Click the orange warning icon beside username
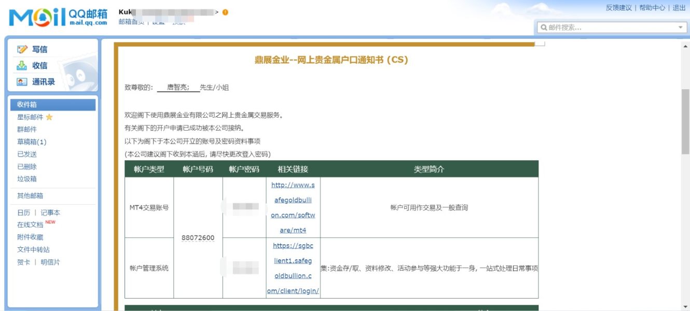 pyautogui.click(x=225, y=12)
